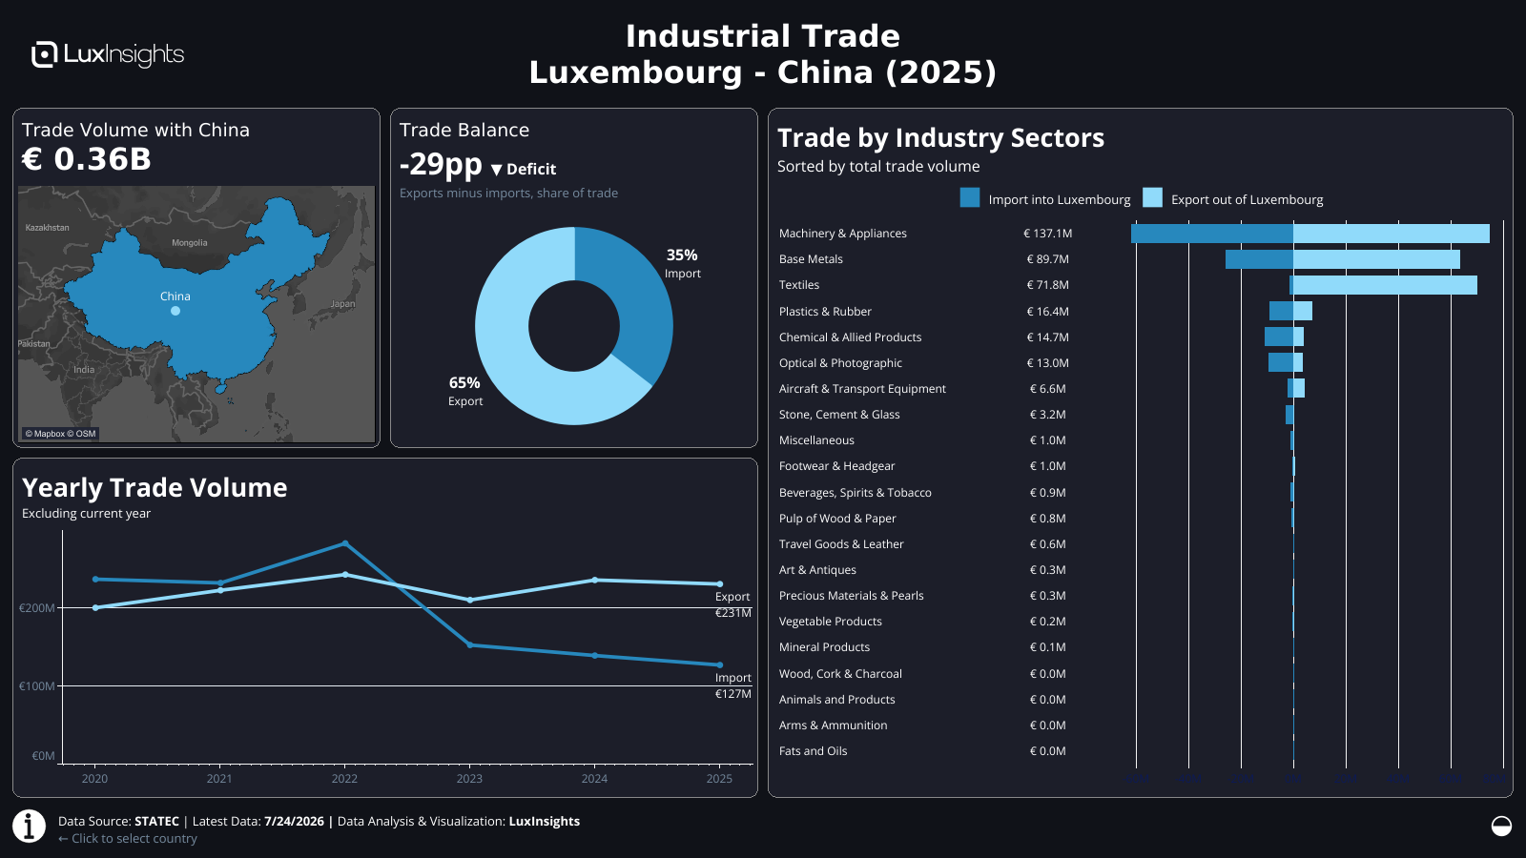Click Wood, Cork & Charcoal label
1526x858 pixels.
(840, 674)
